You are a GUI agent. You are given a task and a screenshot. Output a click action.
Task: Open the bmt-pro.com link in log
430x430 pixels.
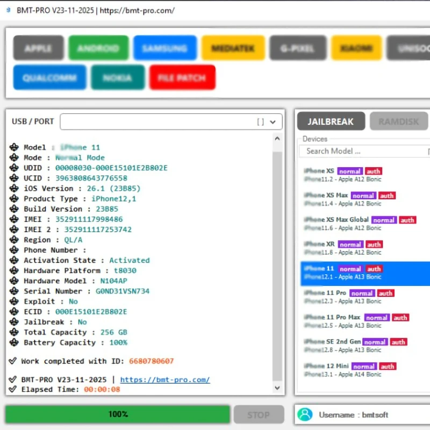(x=165, y=380)
